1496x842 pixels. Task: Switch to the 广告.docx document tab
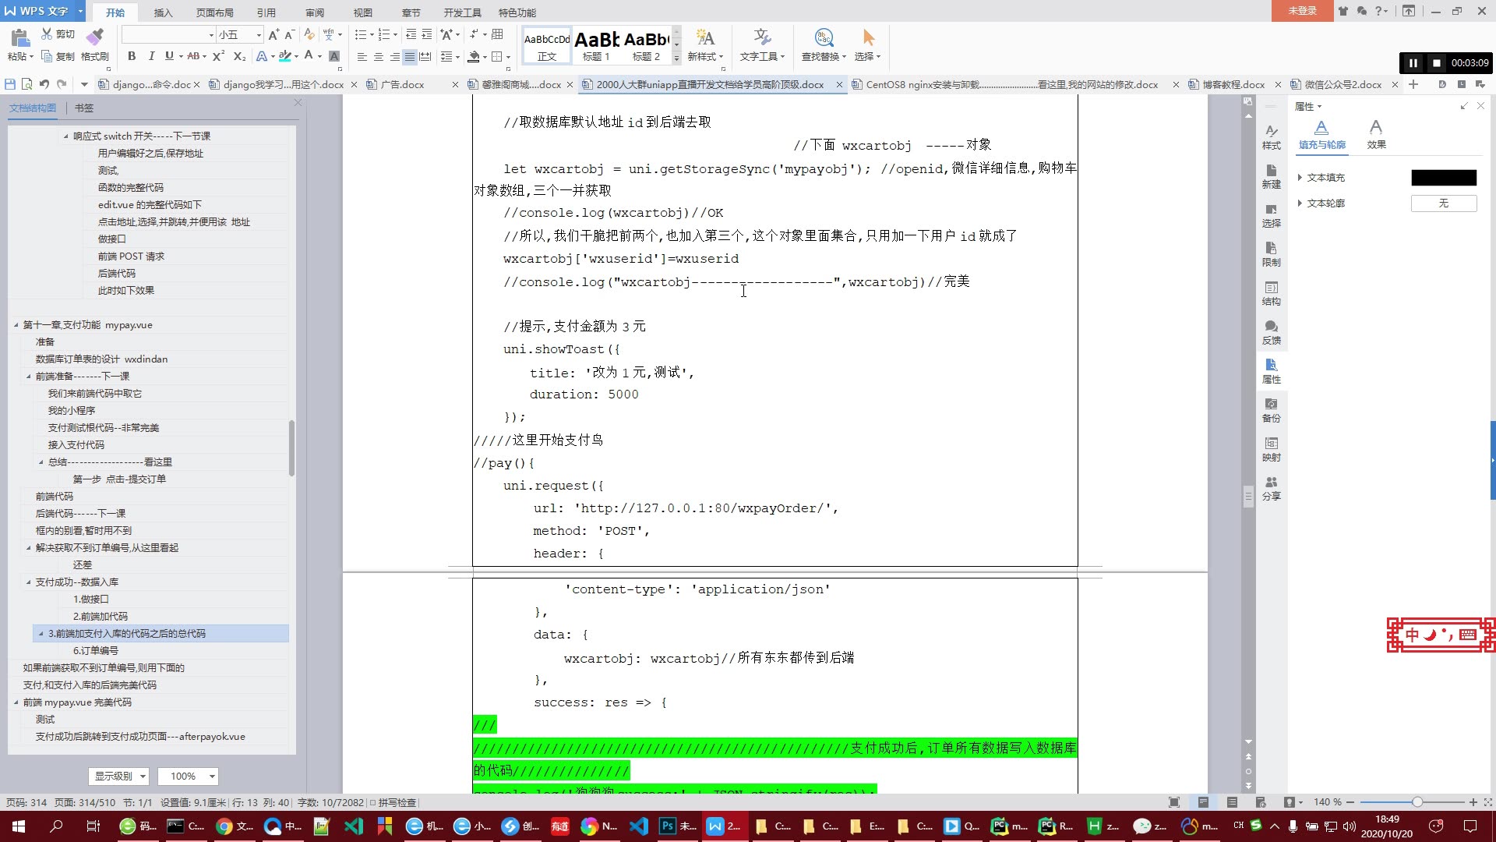point(402,84)
